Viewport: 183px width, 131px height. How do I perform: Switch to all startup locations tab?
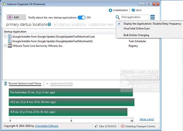click(x=70, y=24)
